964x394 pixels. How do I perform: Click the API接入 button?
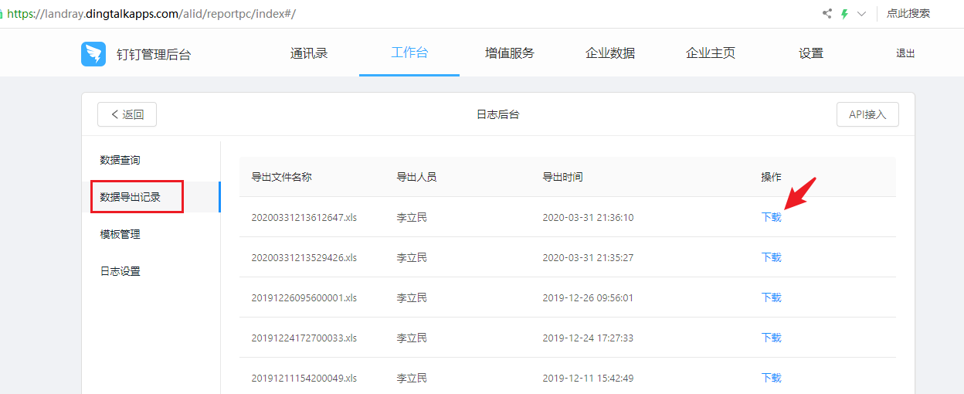click(867, 114)
